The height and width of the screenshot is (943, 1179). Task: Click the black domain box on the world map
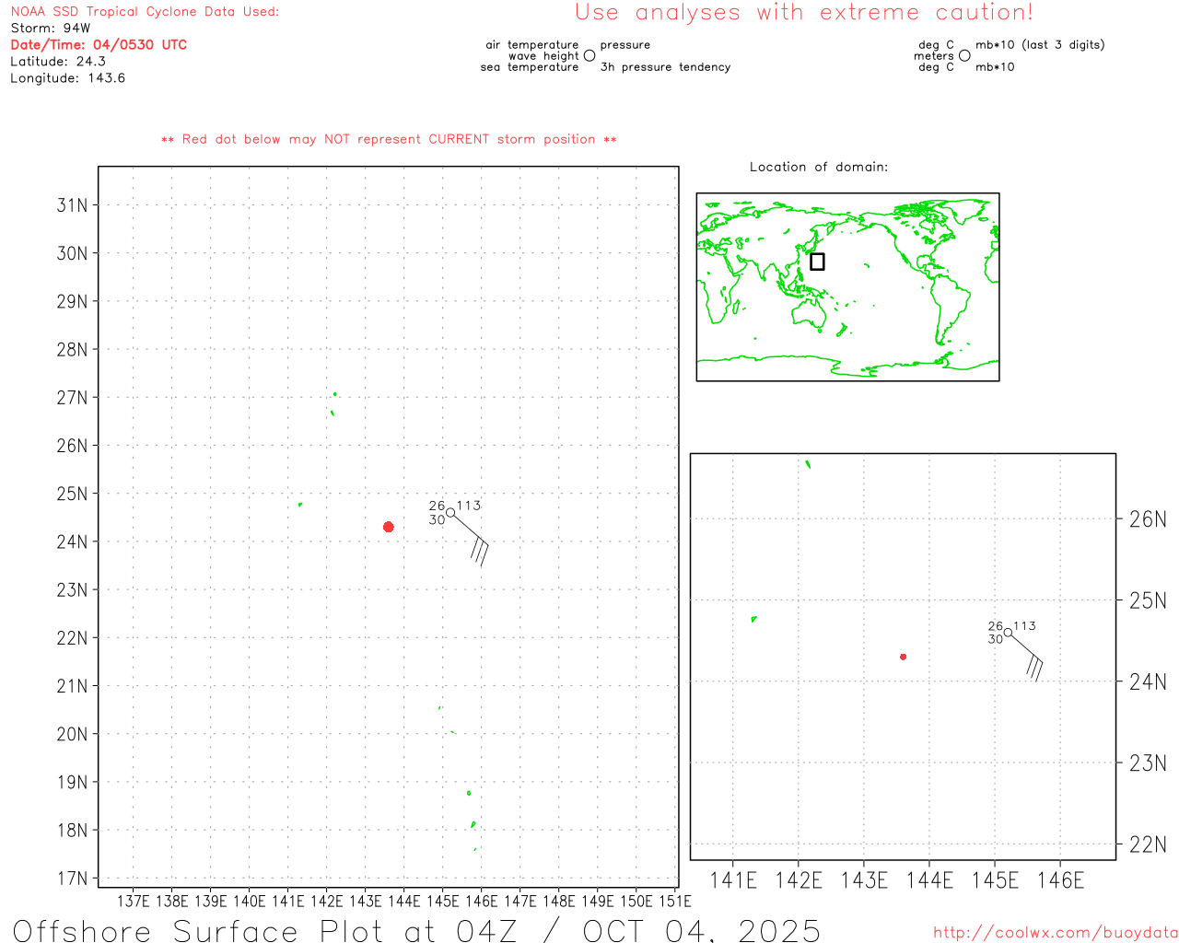(817, 262)
